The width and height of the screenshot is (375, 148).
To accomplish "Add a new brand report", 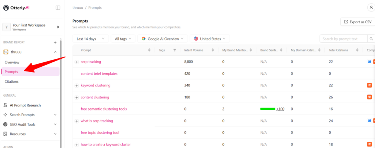I will click(x=55, y=42).
